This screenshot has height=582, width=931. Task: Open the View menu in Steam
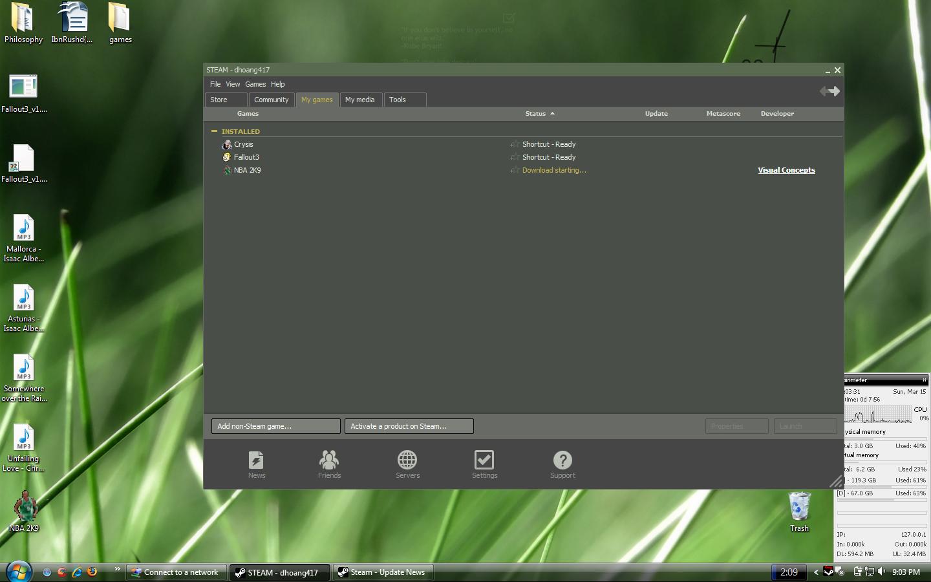[x=233, y=84]
